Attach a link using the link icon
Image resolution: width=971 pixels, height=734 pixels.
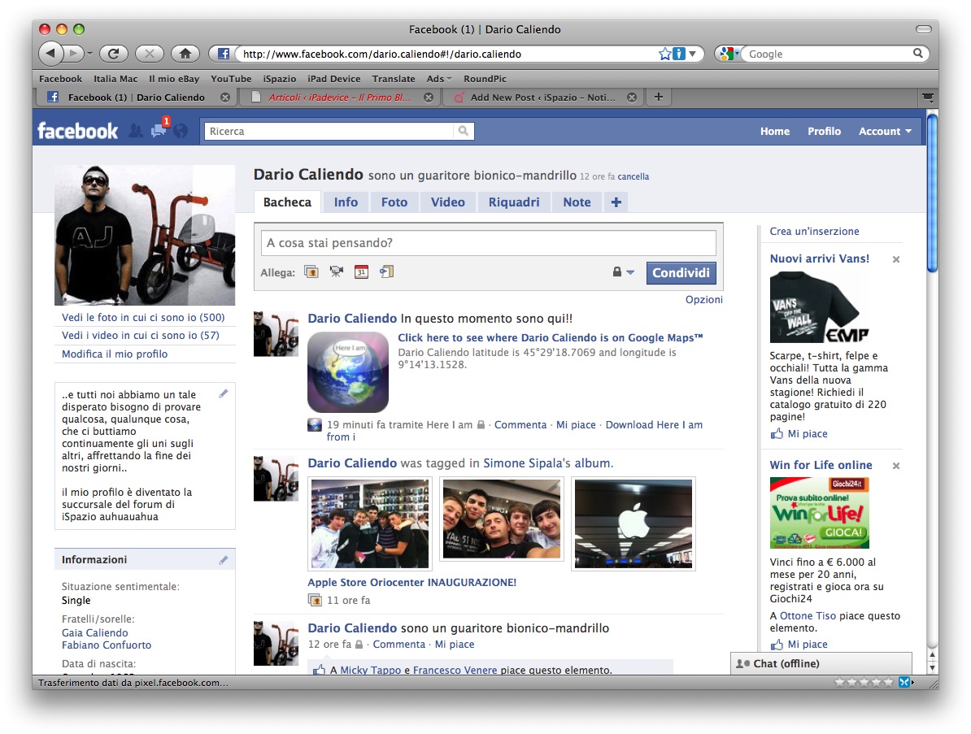pos(386,272)
